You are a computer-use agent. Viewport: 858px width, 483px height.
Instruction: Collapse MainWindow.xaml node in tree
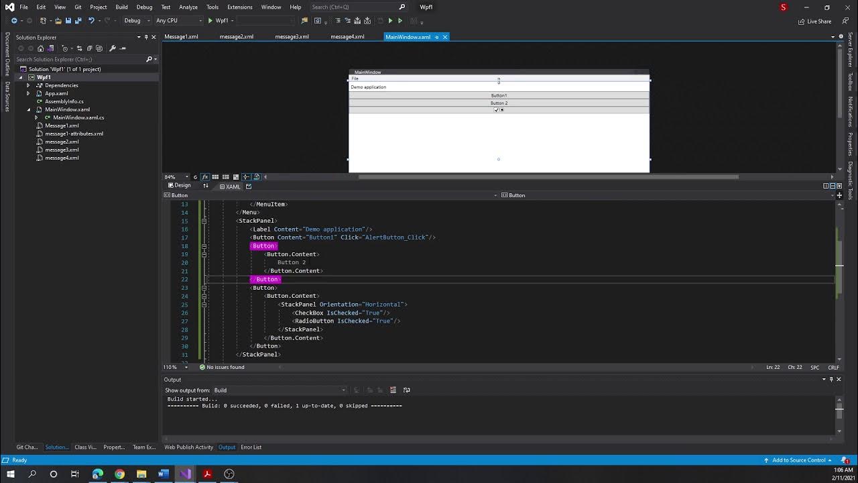(x=28, y=109)
